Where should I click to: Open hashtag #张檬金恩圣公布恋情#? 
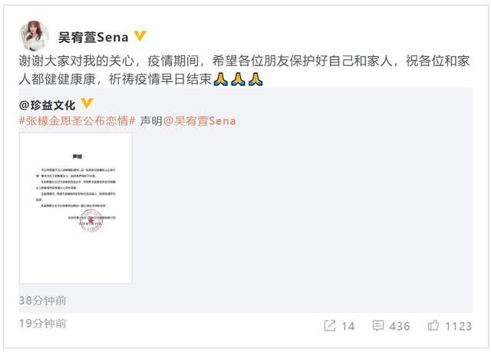click(x=77, y=120)
